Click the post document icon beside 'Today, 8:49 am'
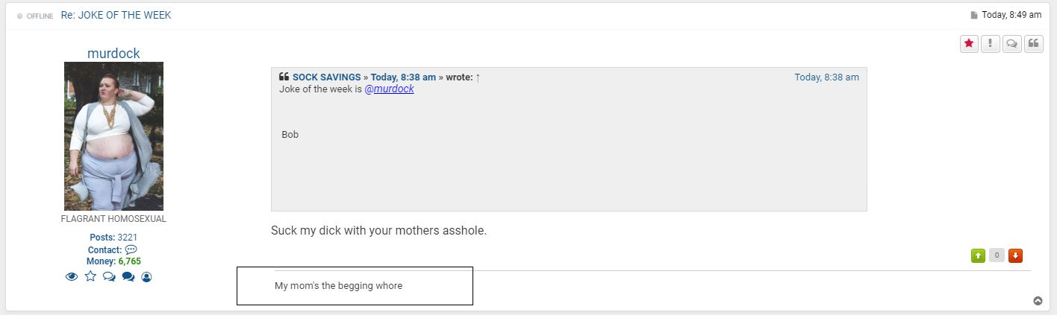This screenshot has width=1057, height=315. click(x=974, y=15)
